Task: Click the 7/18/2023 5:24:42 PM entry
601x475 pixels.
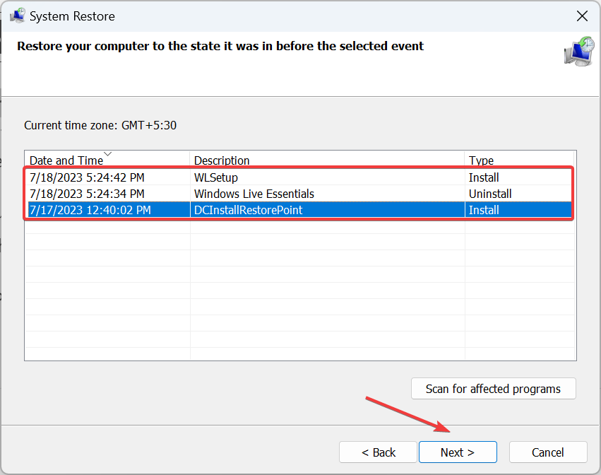Action: pos(87,177)
